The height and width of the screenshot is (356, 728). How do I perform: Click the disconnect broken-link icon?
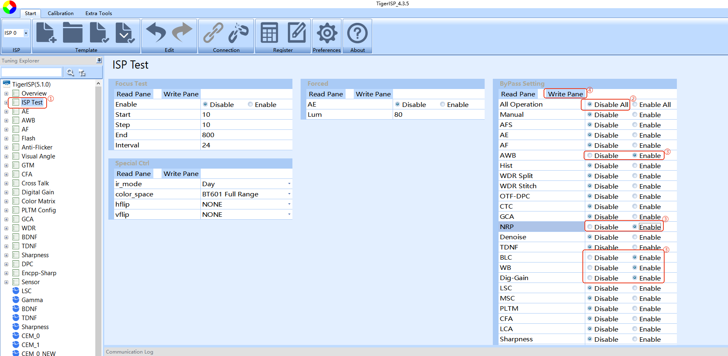point(238,33)
